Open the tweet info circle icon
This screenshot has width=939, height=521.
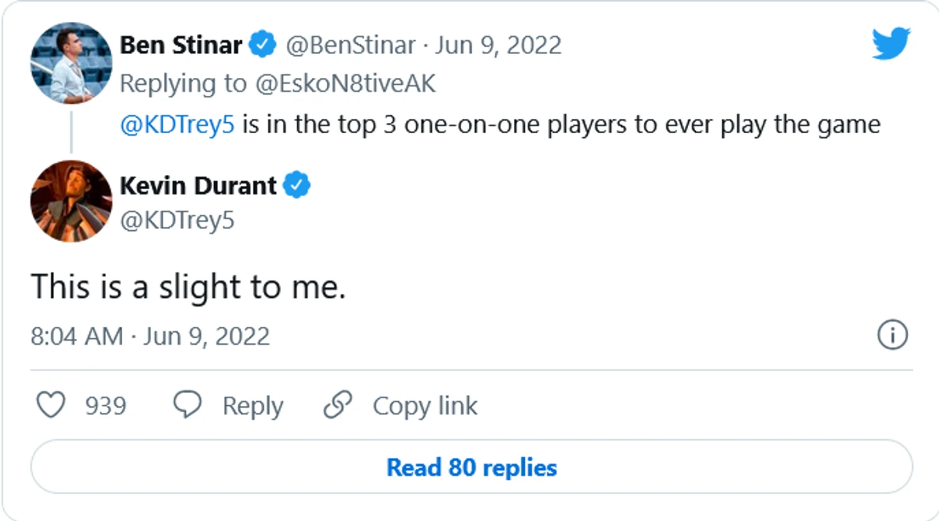point(893,335)
